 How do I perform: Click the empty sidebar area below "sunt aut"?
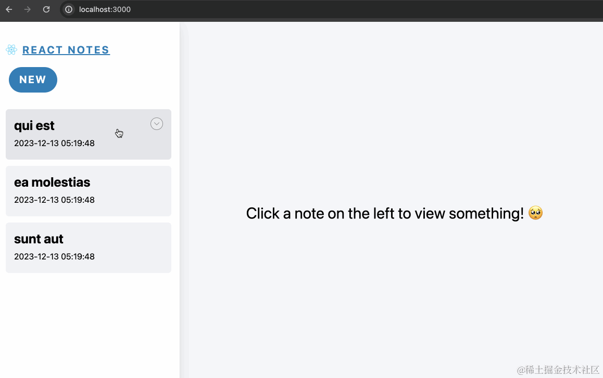pos(89,322)
